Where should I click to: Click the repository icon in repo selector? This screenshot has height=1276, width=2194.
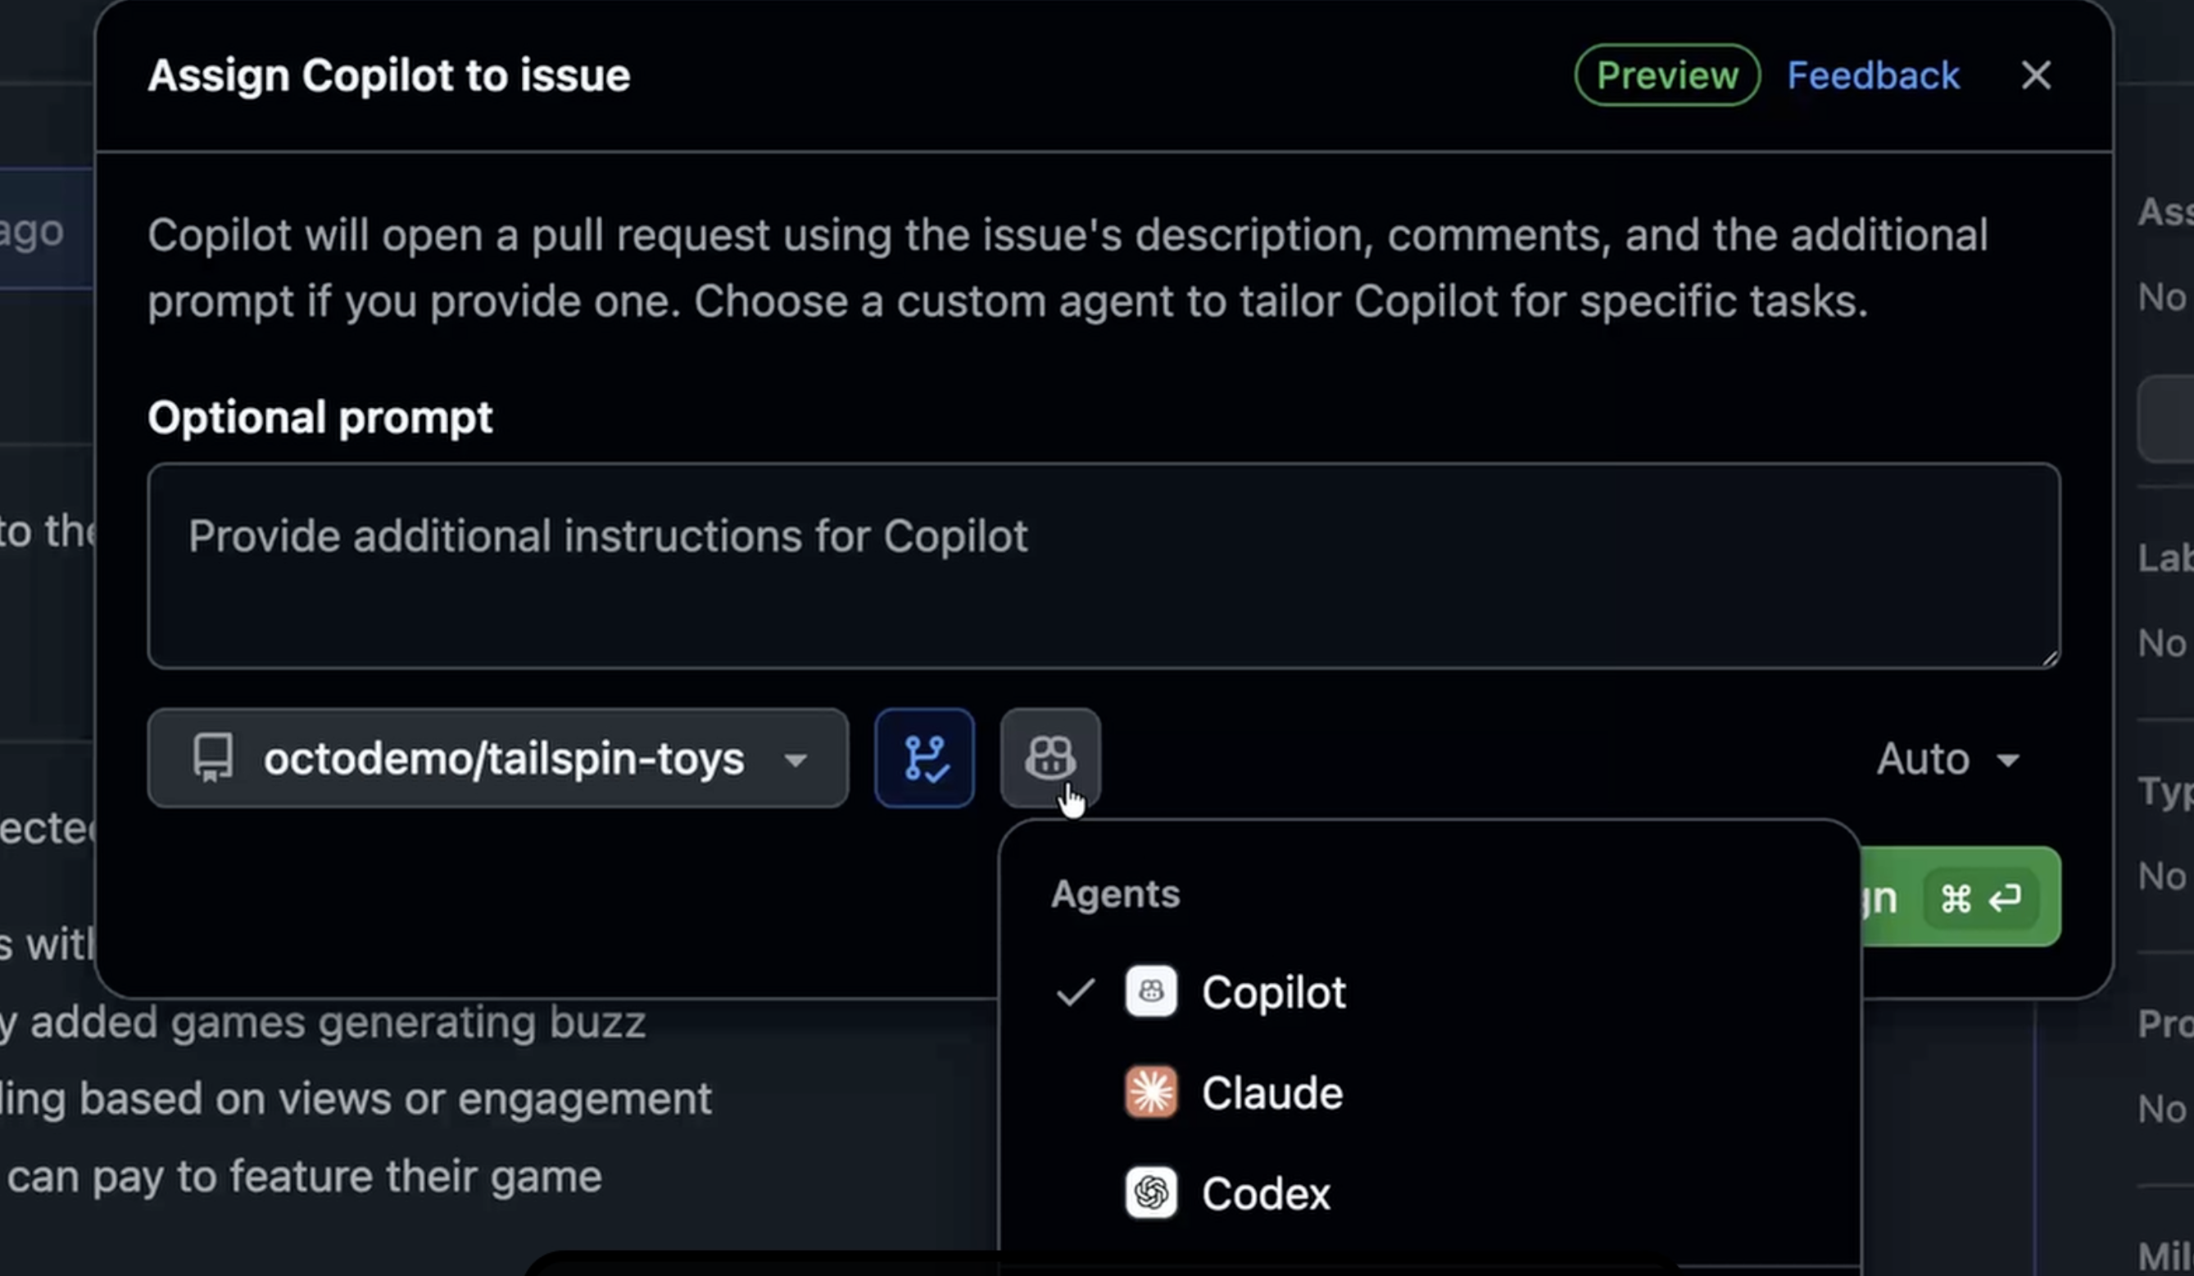tap(213, 758)
